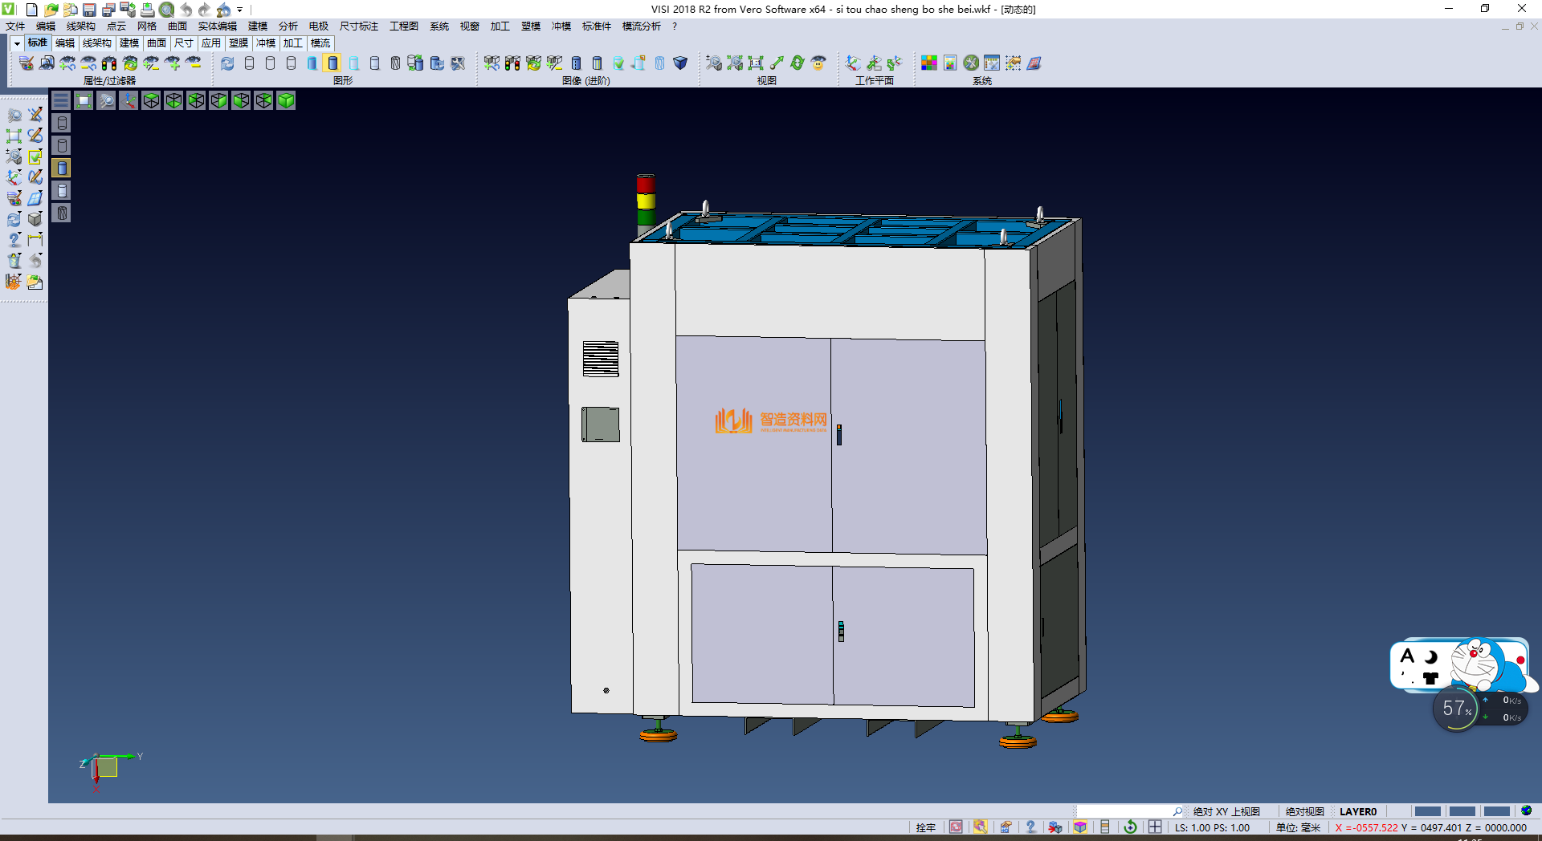The height and width of the screenshot is (841, 1542).
Task: Click the question mark help icon in status bar
Action: [1030, 827]
